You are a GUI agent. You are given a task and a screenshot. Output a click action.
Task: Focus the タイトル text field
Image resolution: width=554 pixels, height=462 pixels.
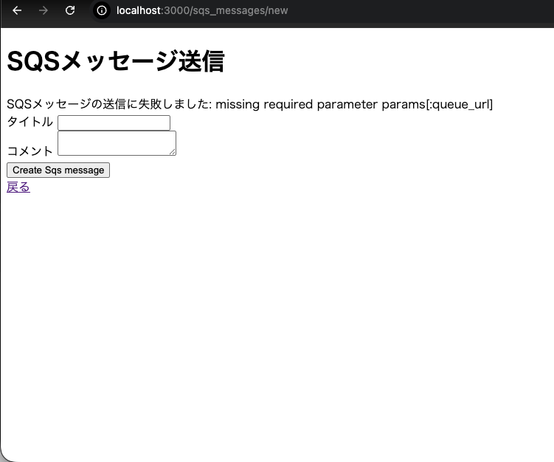click(114, 123)
